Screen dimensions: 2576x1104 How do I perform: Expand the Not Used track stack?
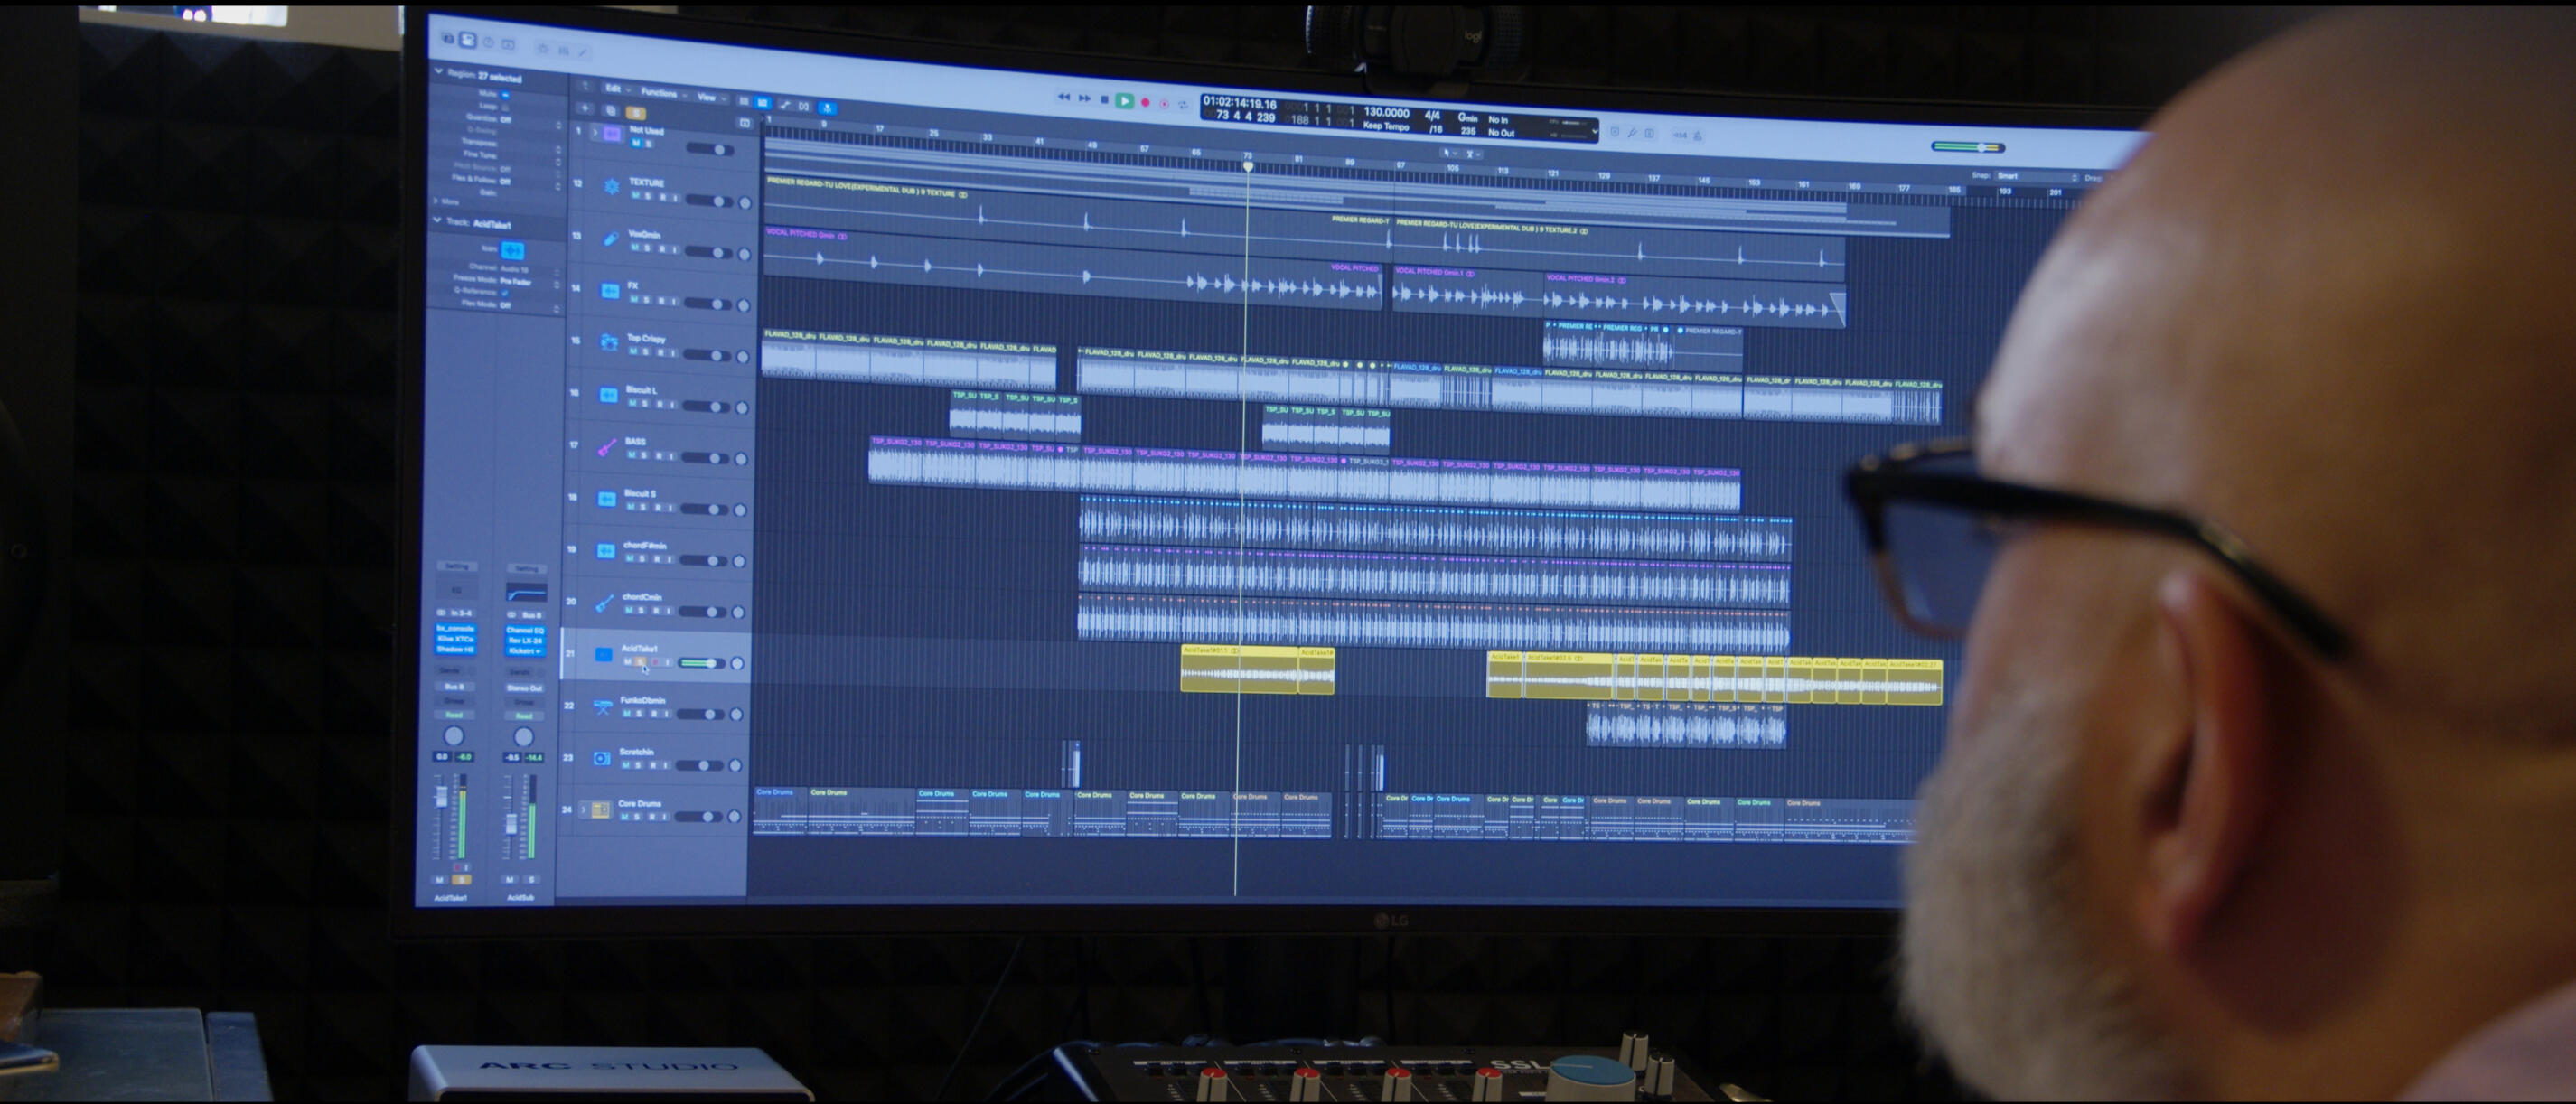(595, 132)
